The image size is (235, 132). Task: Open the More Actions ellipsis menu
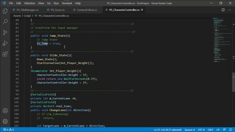pyautogui.click(x=229, y=10)
